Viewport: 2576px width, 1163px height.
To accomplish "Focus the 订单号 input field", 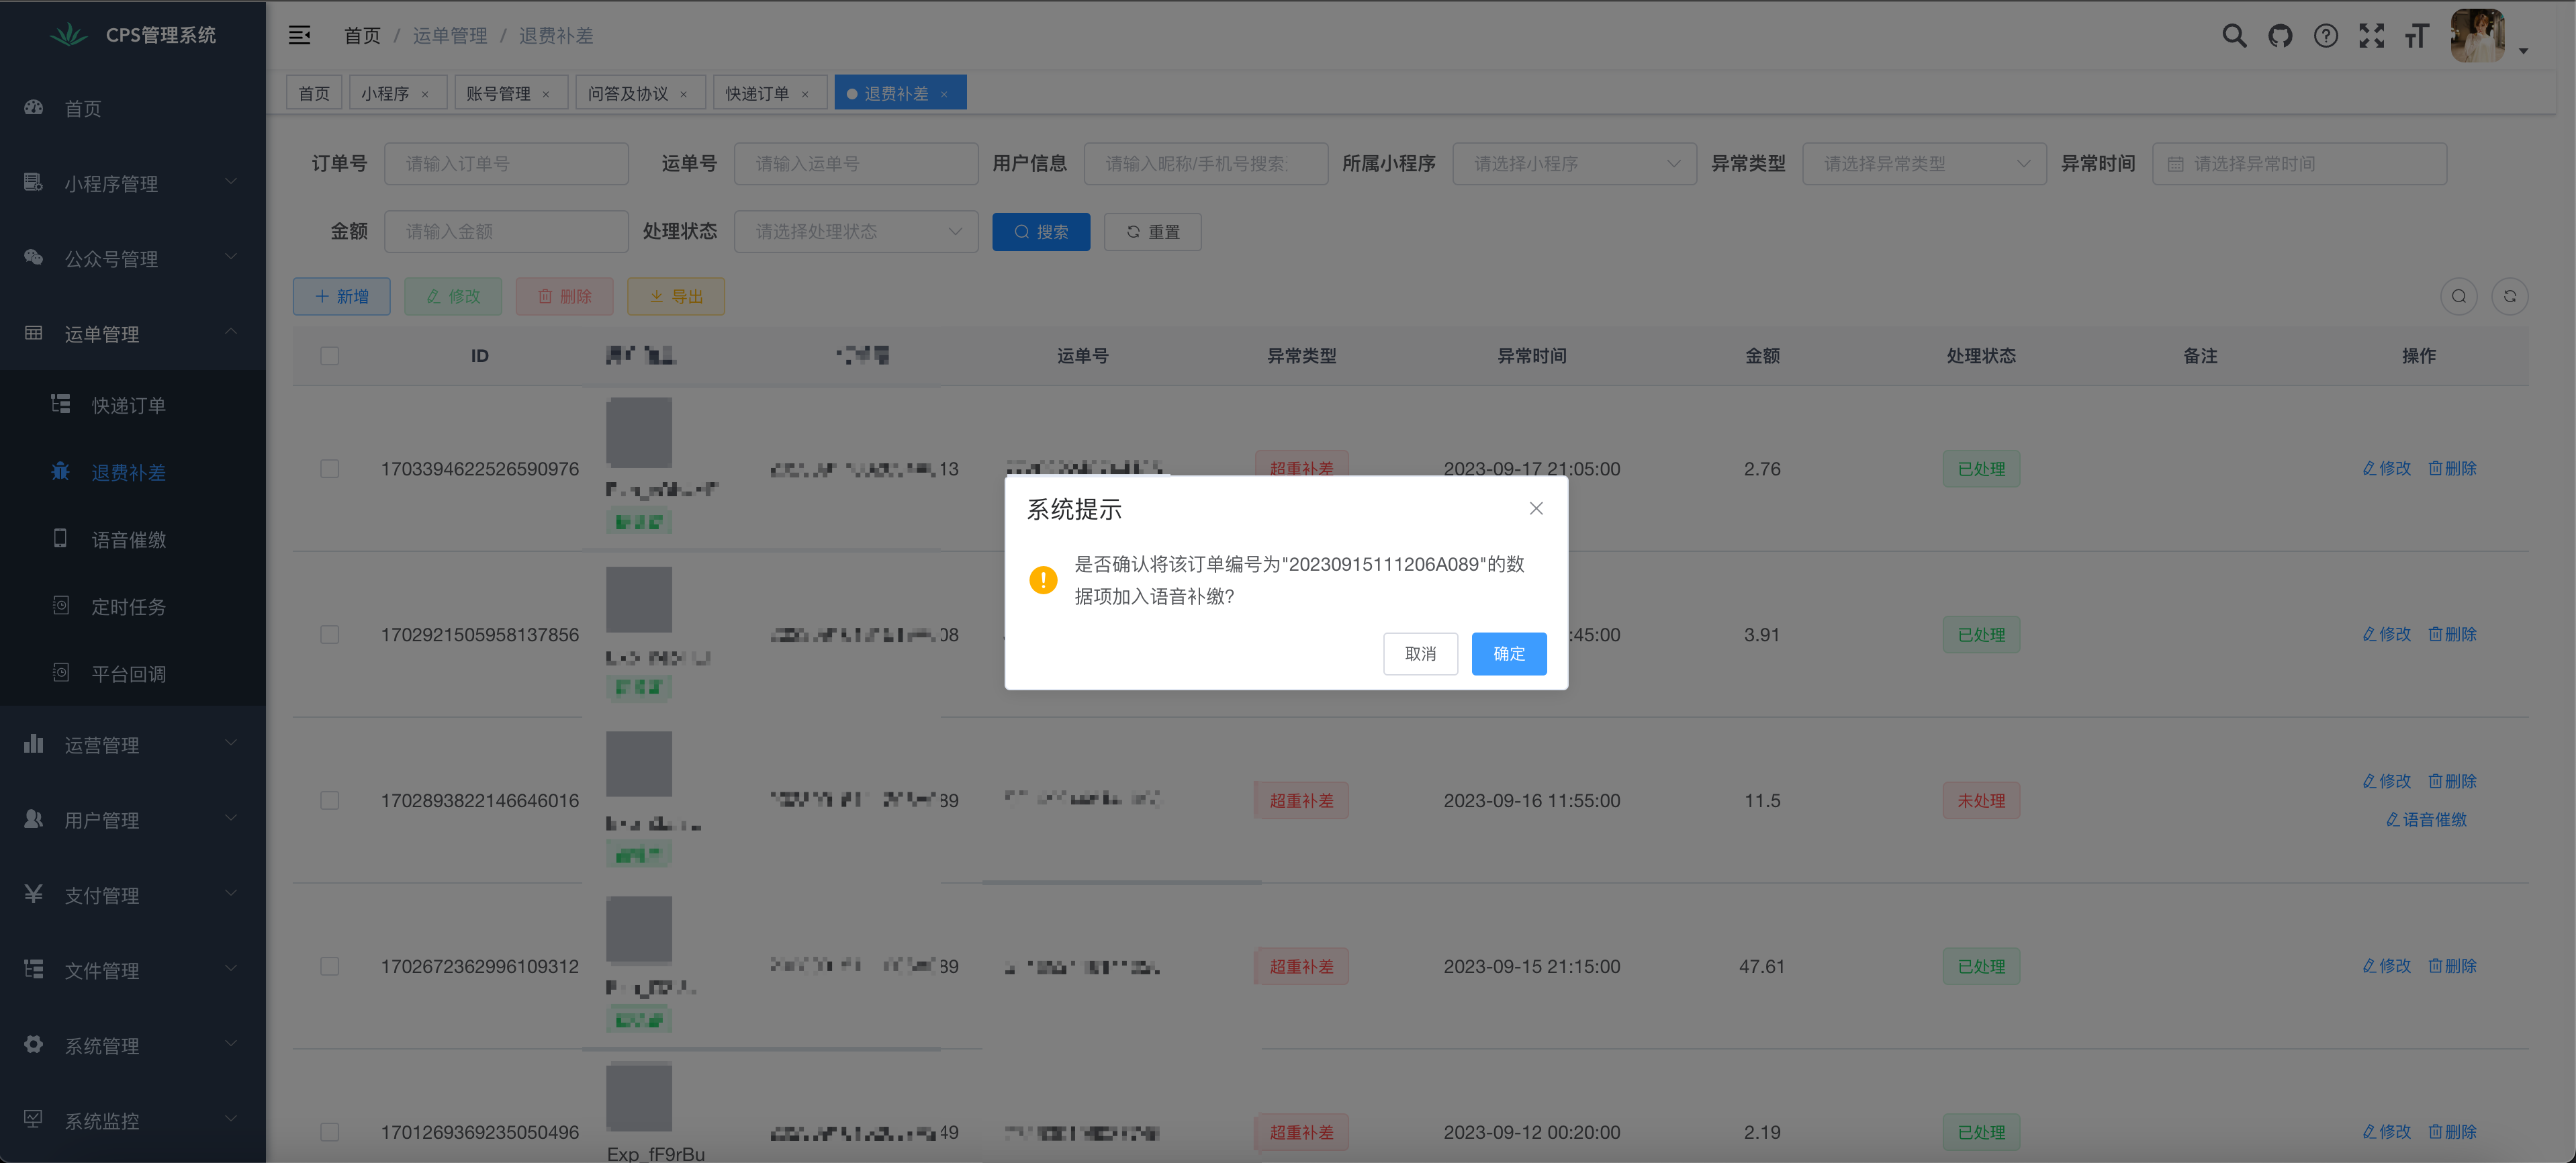I will coord(506,164).
